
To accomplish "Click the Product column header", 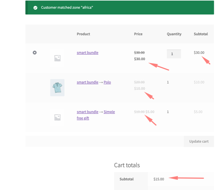I will [x=83, y=34].
